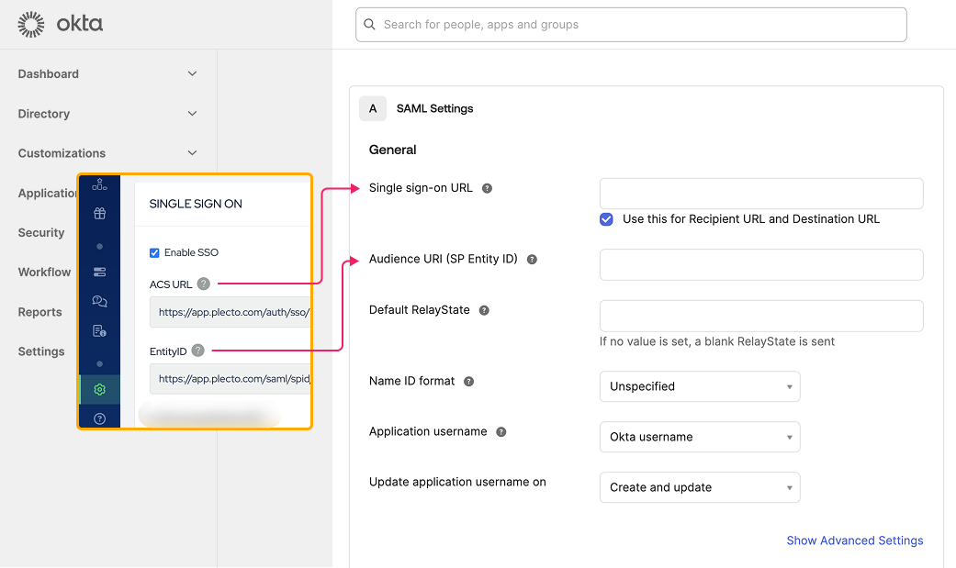Open the Reports menu item
This screenshot has width=956, height=568.
point(40,312)
